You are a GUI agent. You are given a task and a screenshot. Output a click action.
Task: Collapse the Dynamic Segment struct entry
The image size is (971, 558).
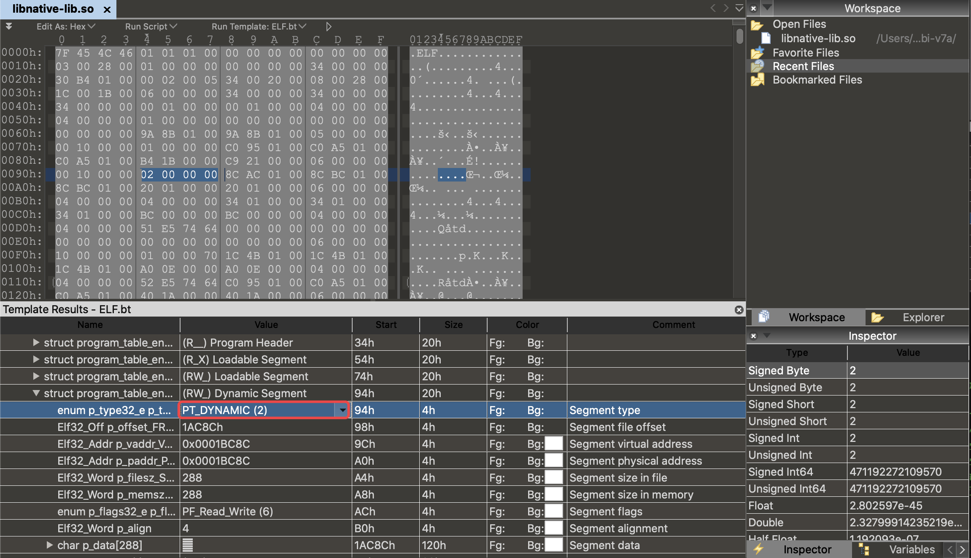(x=36, y=393)
